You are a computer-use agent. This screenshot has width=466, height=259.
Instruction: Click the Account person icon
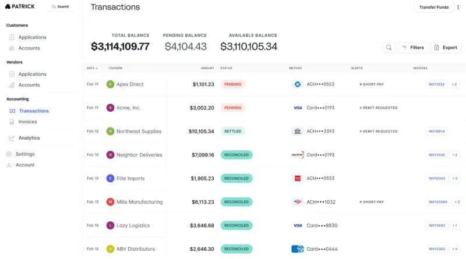9,165
